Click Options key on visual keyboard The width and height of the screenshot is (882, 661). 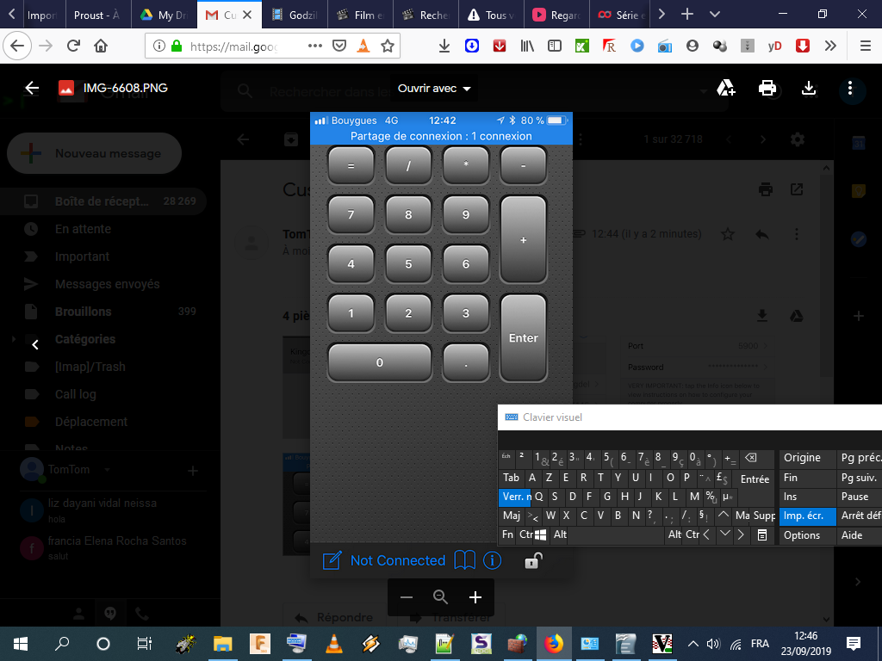(807, 535)
